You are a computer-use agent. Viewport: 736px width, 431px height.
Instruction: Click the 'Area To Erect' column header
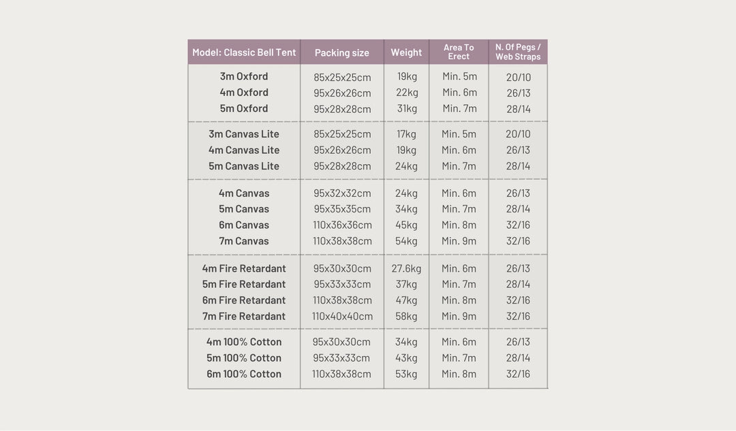click(459, 52)
